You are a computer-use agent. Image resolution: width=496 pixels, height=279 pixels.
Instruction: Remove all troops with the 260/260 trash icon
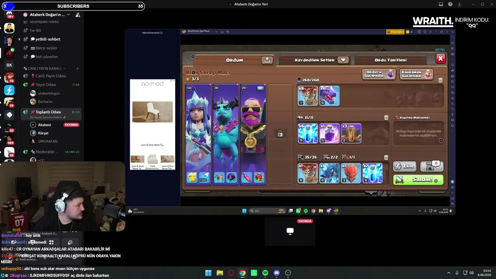440,80
